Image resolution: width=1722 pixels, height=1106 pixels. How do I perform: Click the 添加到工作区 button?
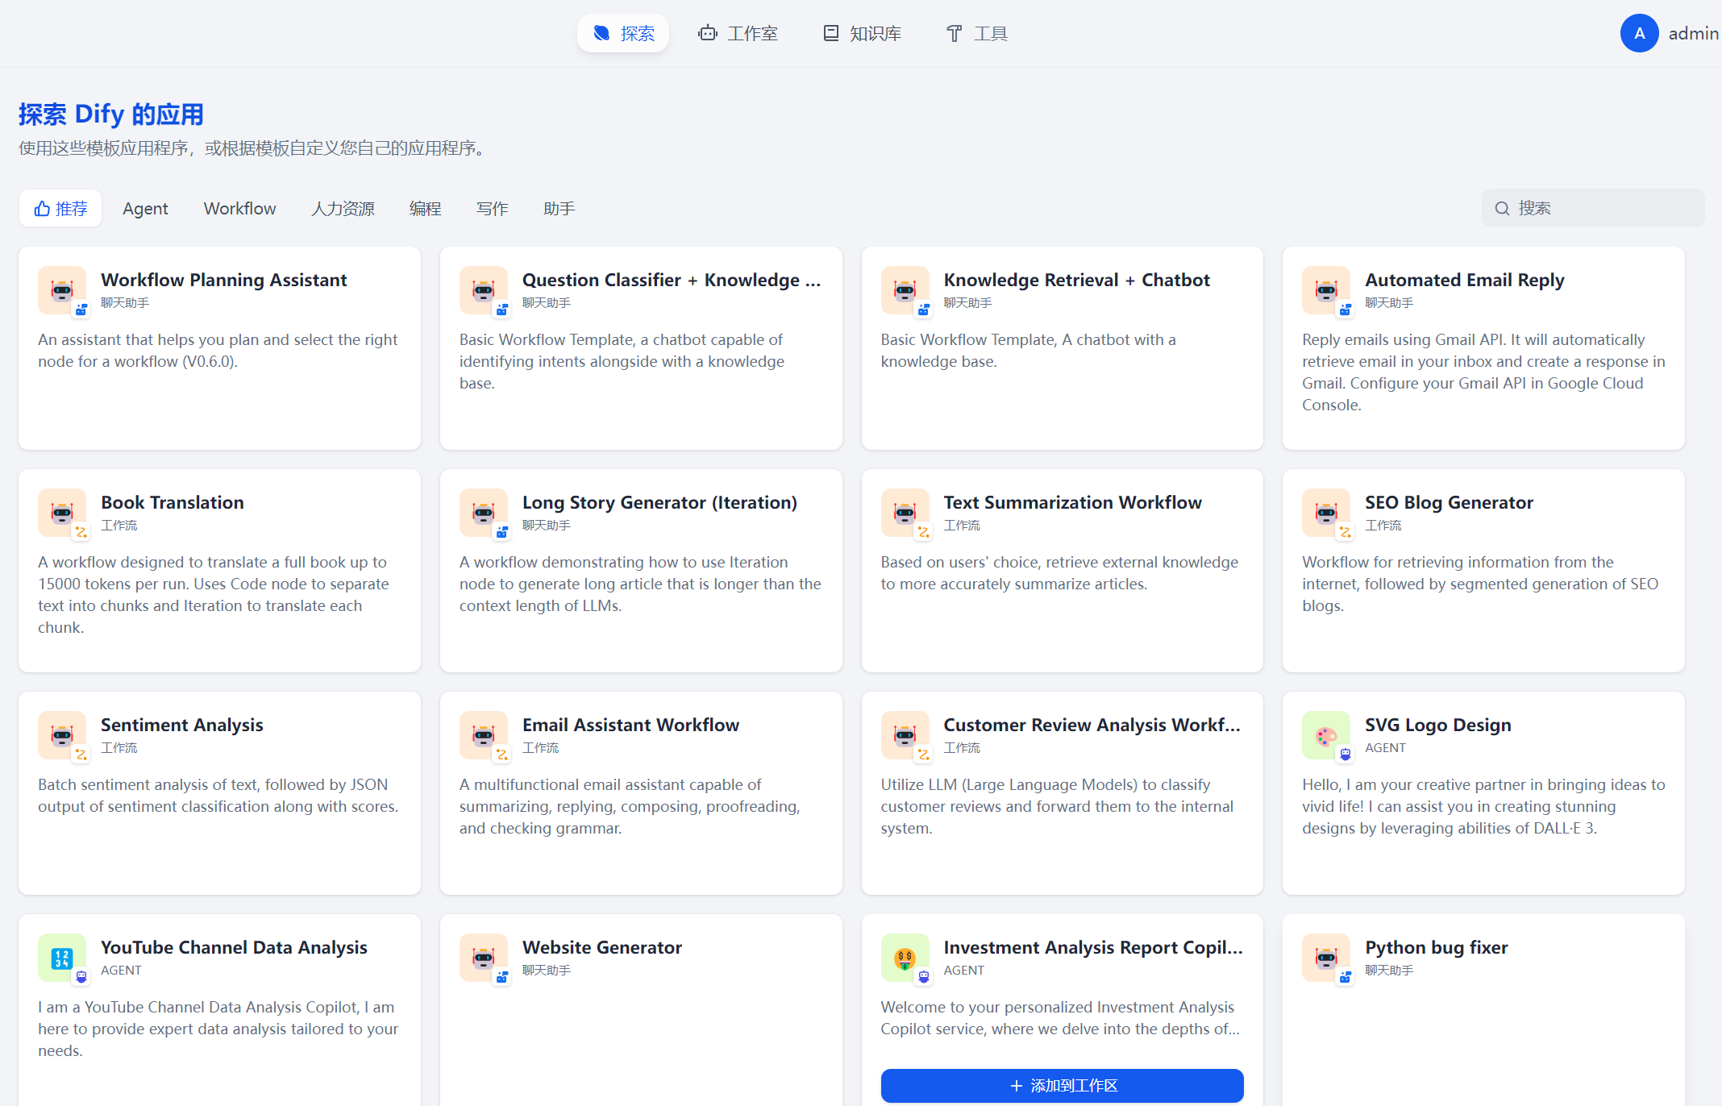pos(1062,1085)
